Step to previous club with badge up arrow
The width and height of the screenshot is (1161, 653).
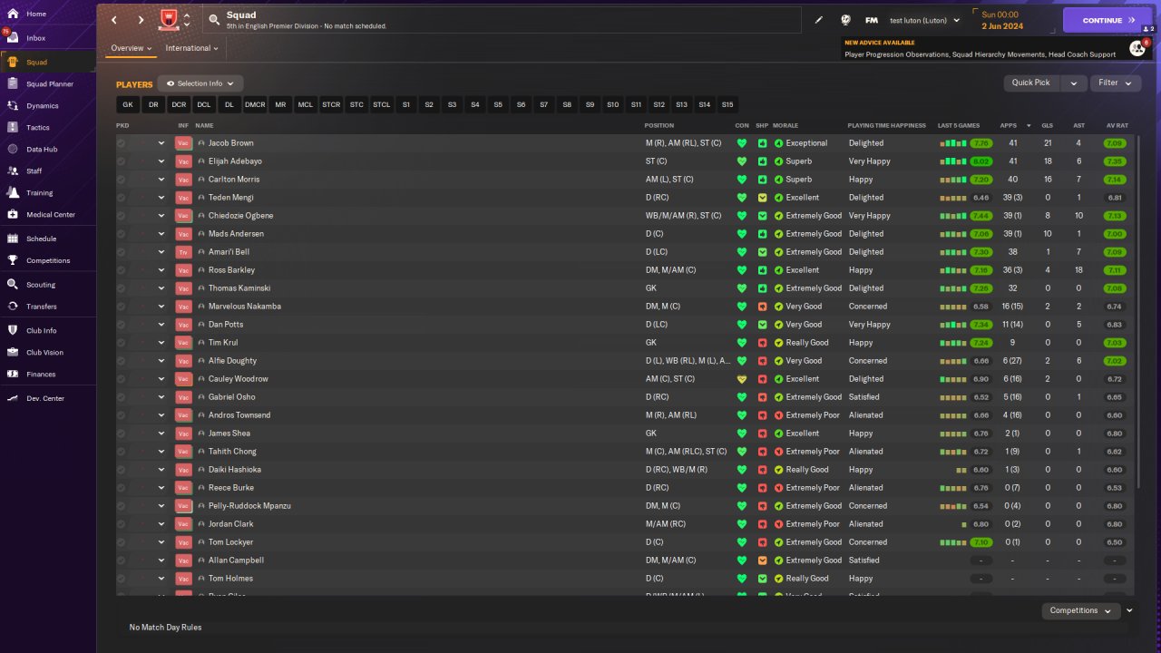pyautogui.click(x=187, y=15)
